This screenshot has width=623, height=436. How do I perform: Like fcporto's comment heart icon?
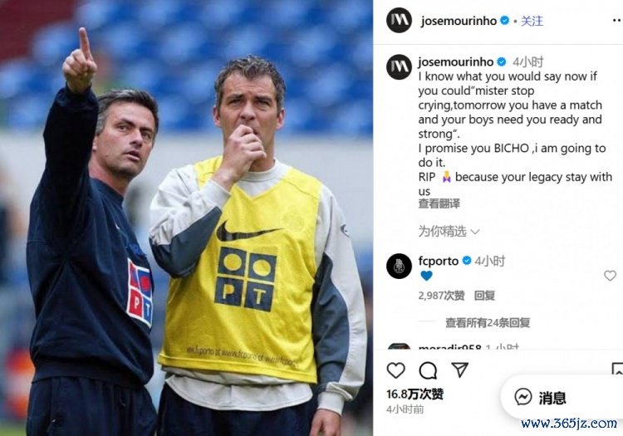610,275
